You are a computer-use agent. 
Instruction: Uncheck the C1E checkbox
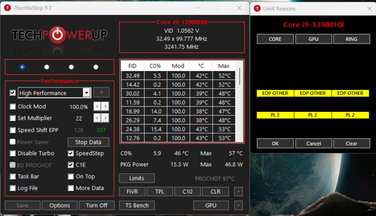pyautogui.click(x=71, y=165)
